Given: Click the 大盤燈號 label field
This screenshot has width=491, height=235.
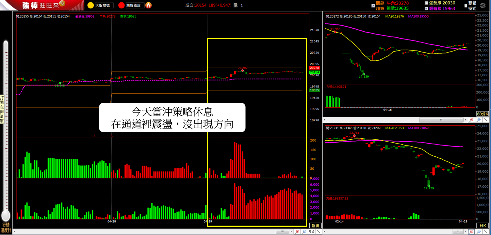Looking at the screenshot, I should (104, 5).
